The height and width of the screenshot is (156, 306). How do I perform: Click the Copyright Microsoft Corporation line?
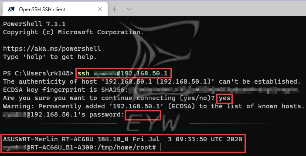73,32
